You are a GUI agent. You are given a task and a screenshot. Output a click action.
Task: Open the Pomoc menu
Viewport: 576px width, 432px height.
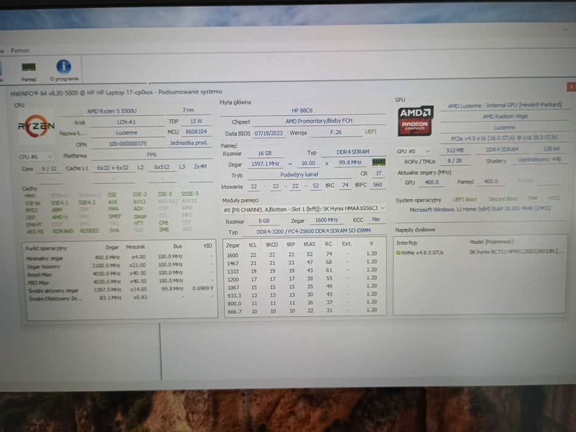pos(20,51)
